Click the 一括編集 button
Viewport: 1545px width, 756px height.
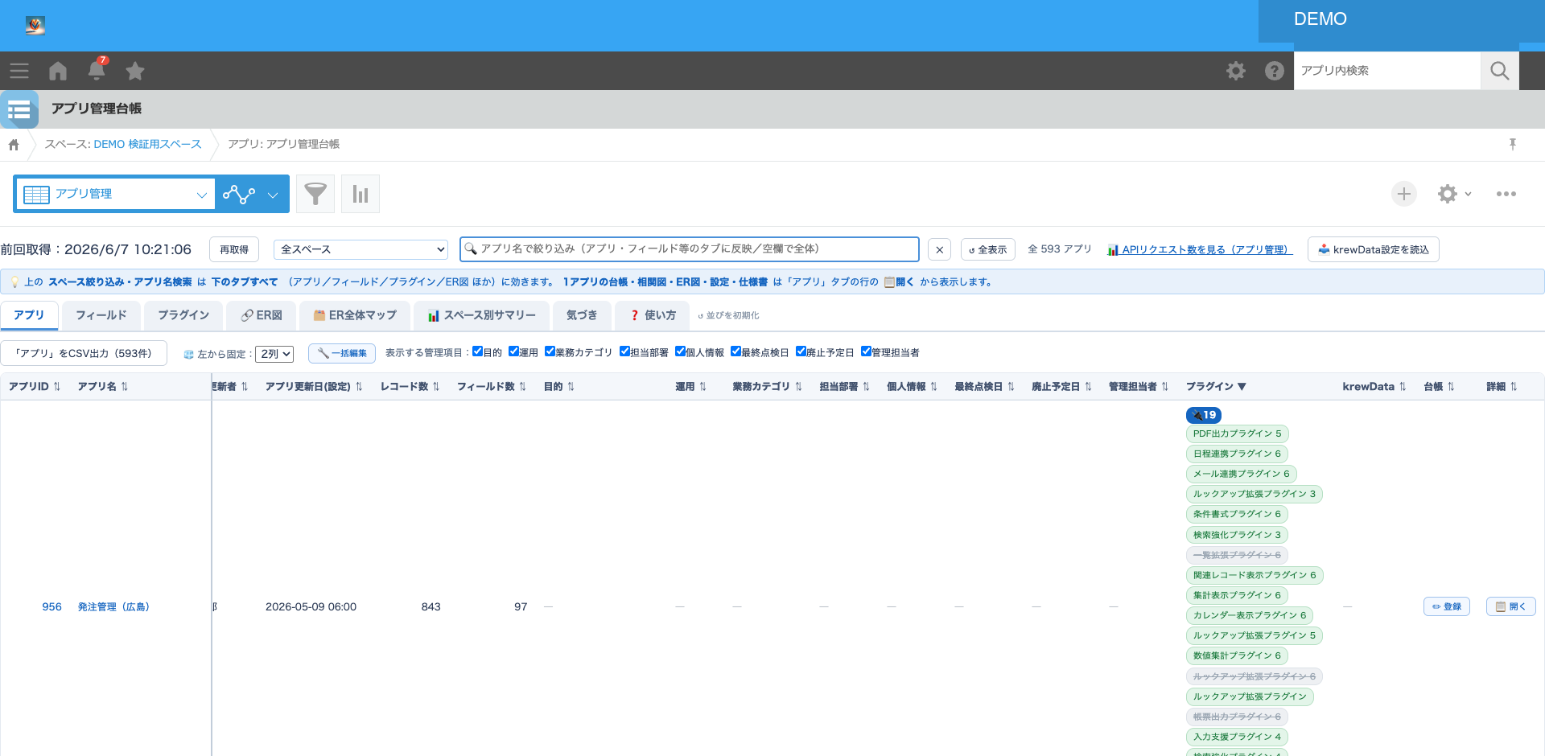click(342, 353)
